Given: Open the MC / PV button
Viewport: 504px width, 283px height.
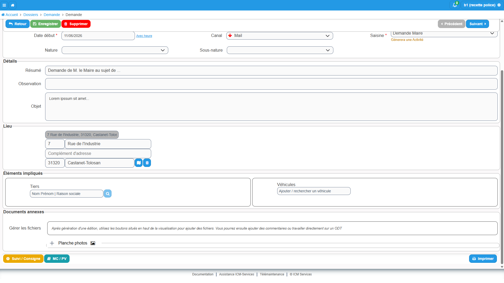Looking at the screenshot, I should (57, 259).
